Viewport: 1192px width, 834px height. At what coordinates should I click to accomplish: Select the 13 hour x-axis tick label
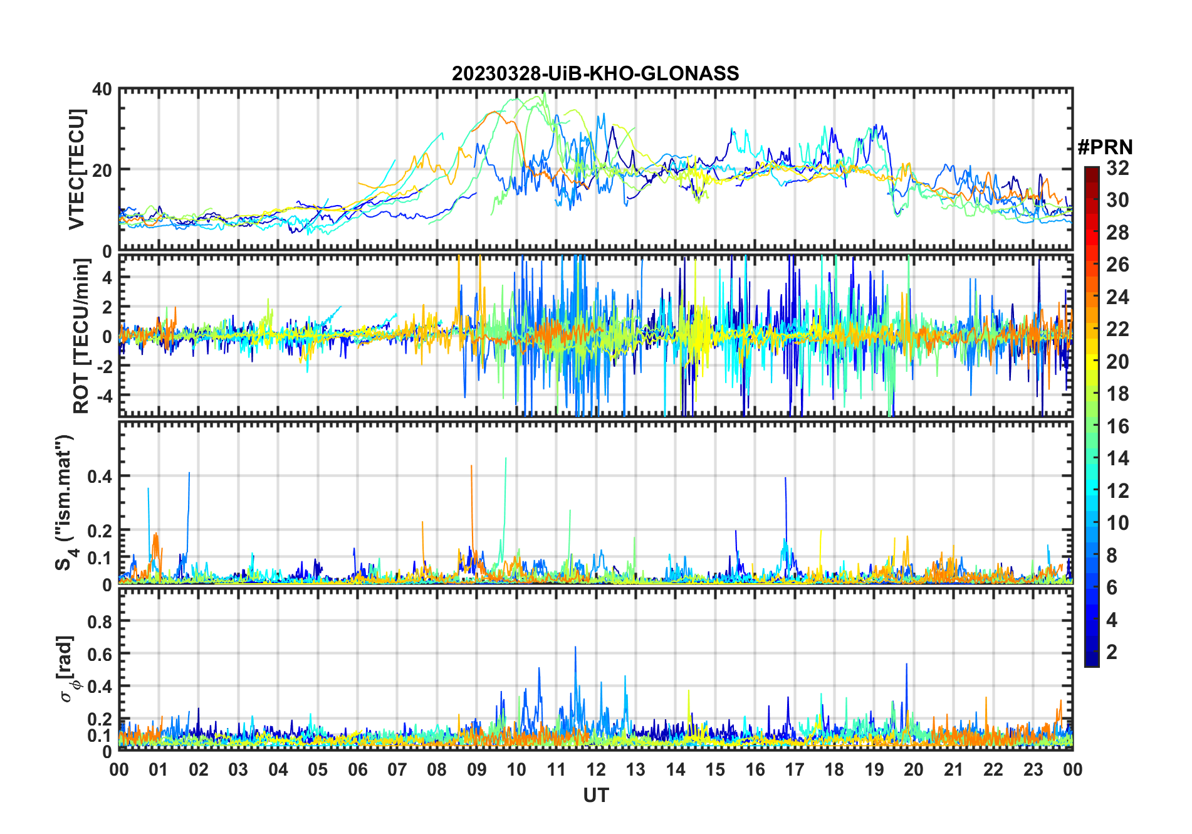635,769
